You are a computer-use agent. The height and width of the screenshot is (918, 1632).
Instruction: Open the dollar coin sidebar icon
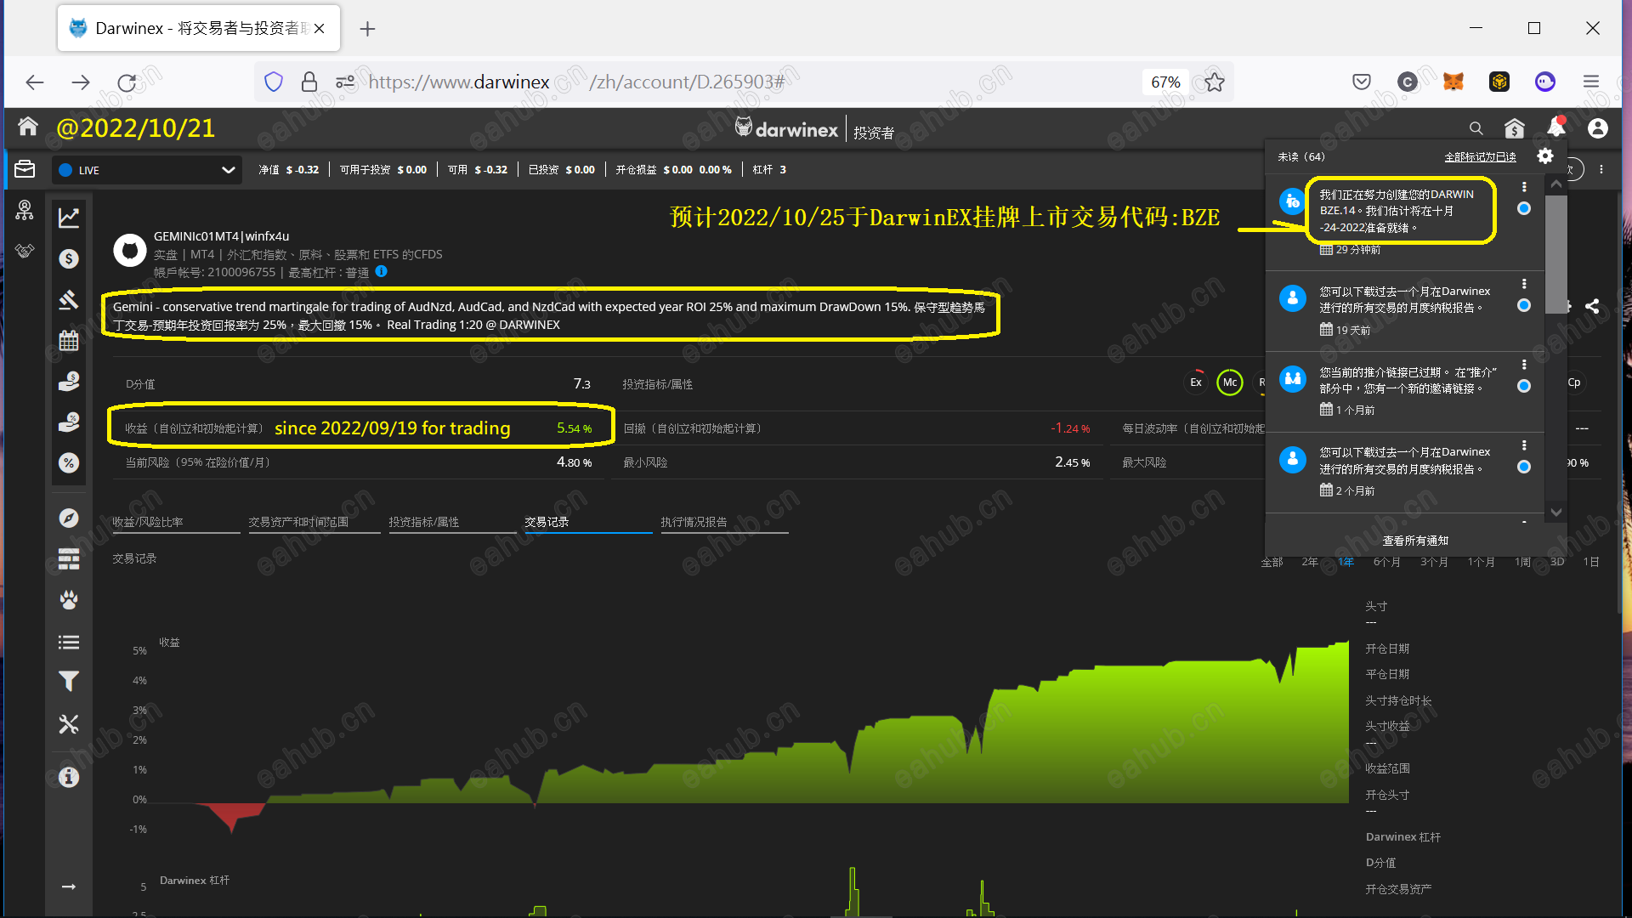(x=69, y=258)
